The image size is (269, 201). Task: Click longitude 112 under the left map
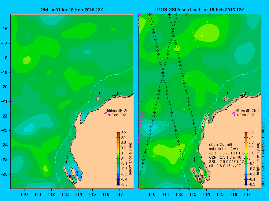point(51,194)
